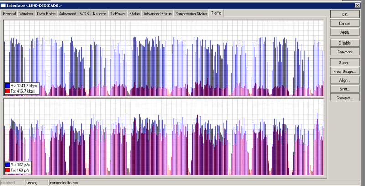
Task: Click the Interface <LINK-DEDICADO> title text
Action: tap(34, 5)
